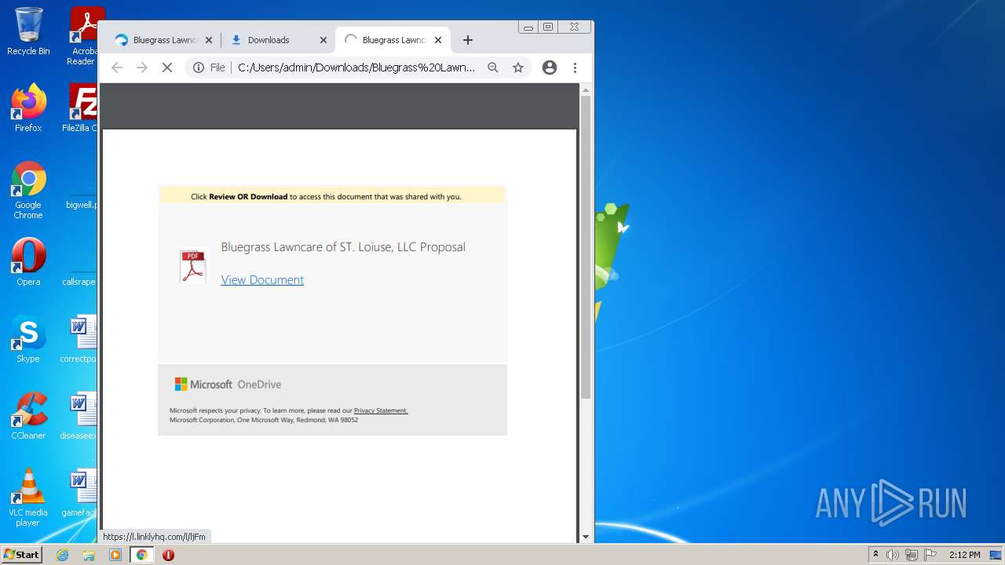Open Internet Explorer from the taskbar

pos(63,555)
